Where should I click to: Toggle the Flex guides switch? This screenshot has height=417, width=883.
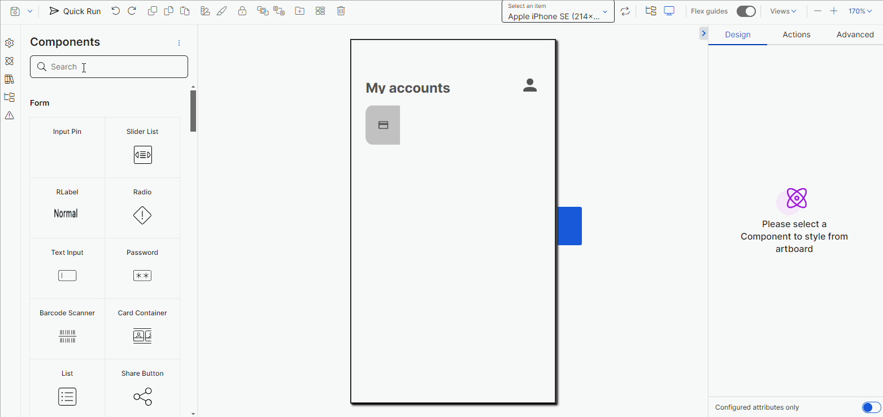pyautogui.click(x=746, y=11)
